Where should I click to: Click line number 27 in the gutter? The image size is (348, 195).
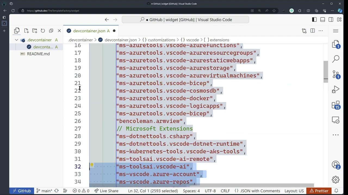[x=77, y=129]
